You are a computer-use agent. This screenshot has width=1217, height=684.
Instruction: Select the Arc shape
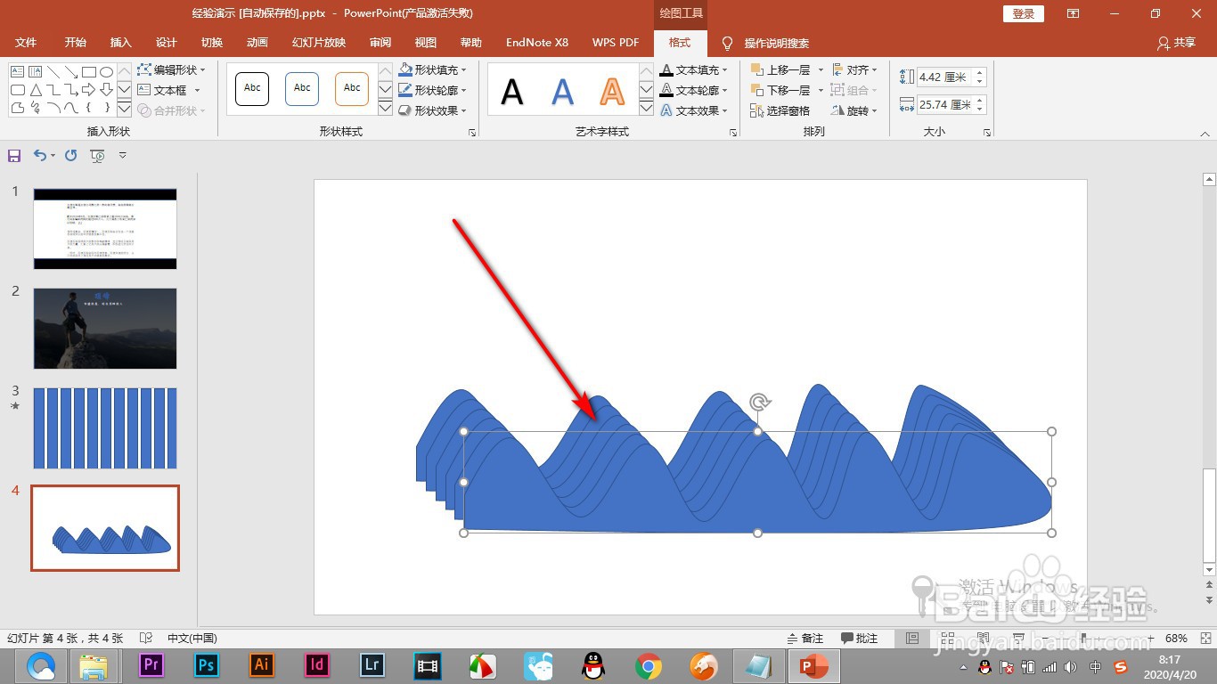pos(53,108)
